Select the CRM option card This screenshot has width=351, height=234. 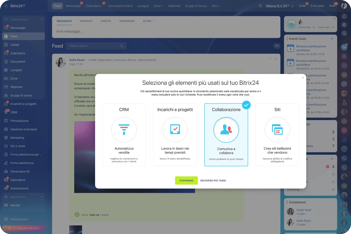124,135
